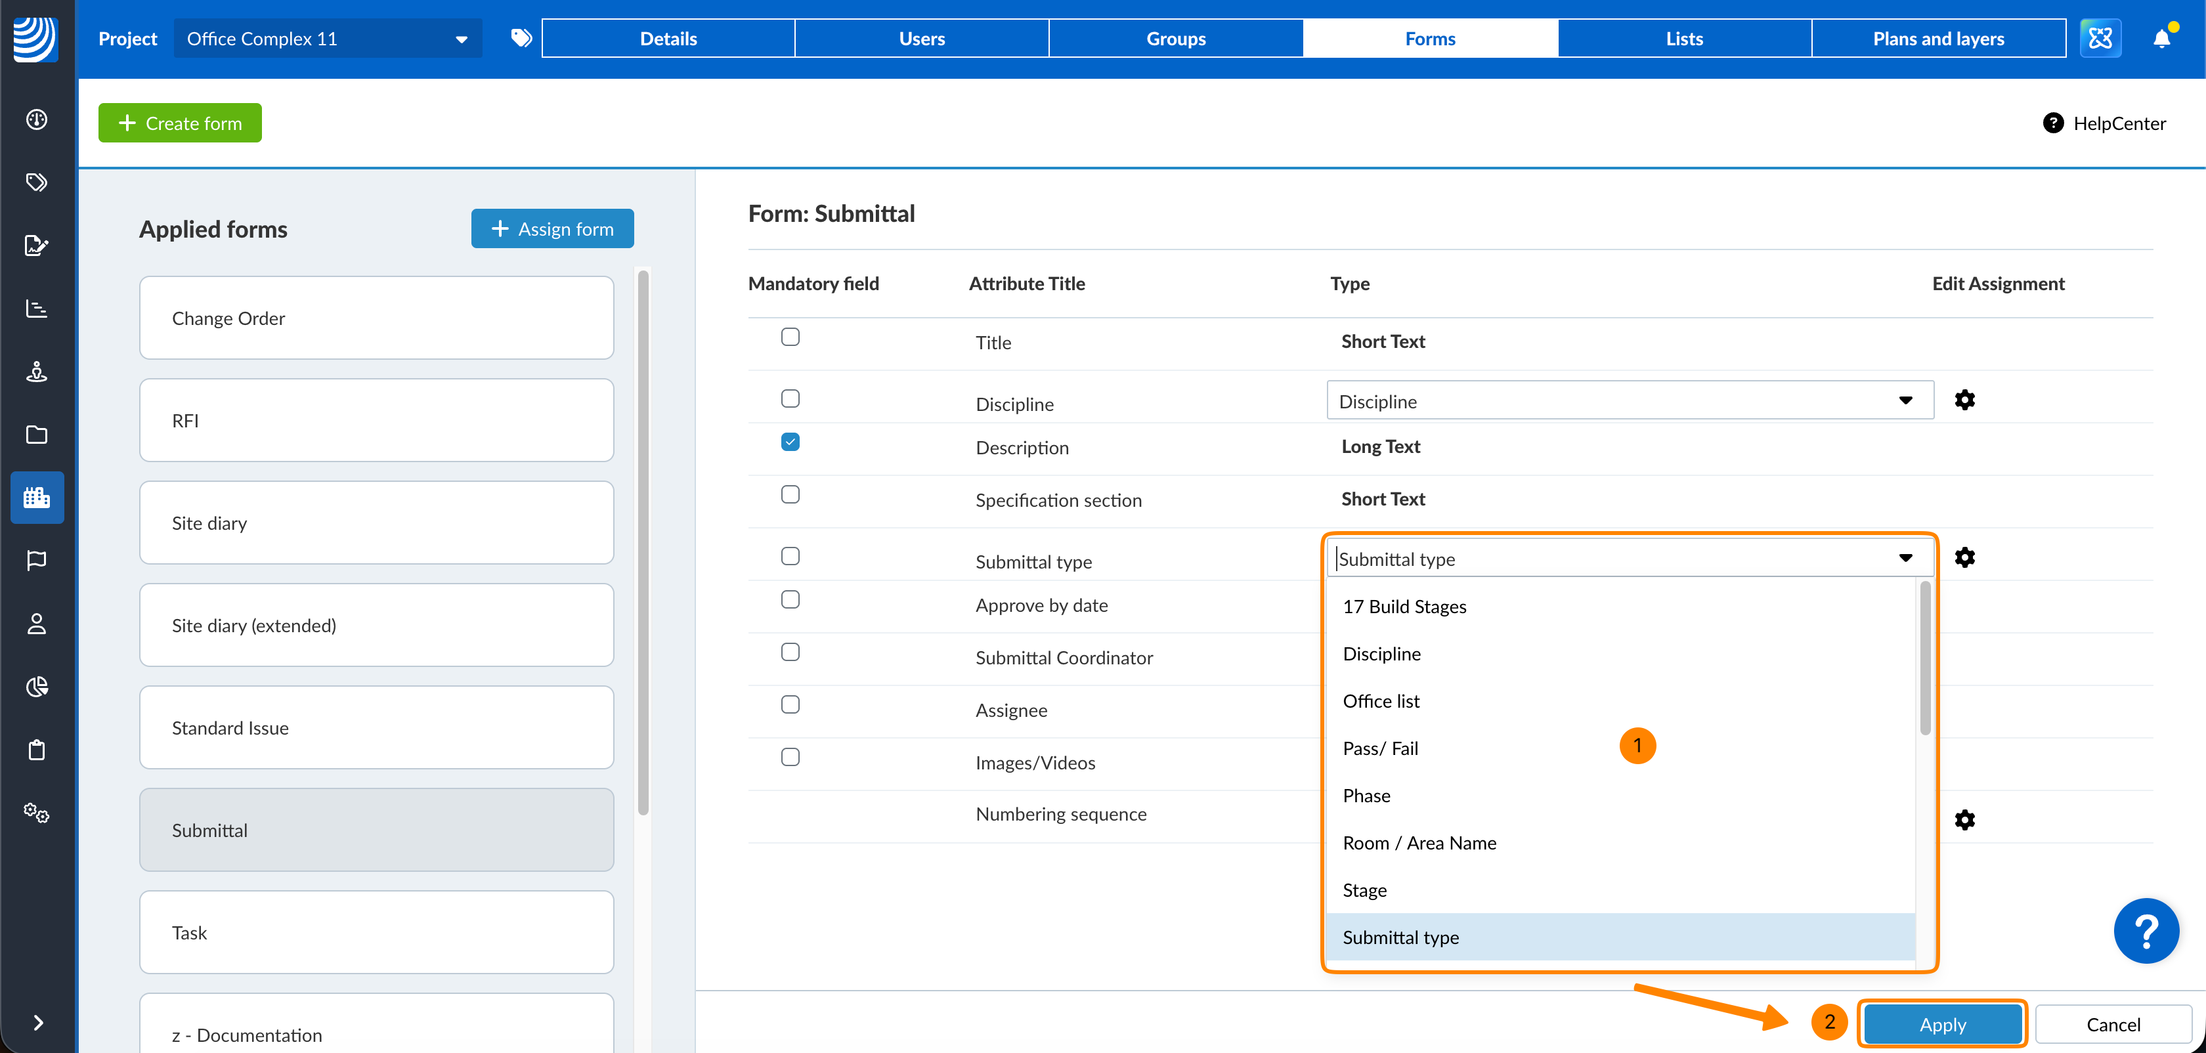The width and height of the screenshot is (2206, 1053).
Task: Open the Plans and layers tab
Action: tap(1938, 39)
